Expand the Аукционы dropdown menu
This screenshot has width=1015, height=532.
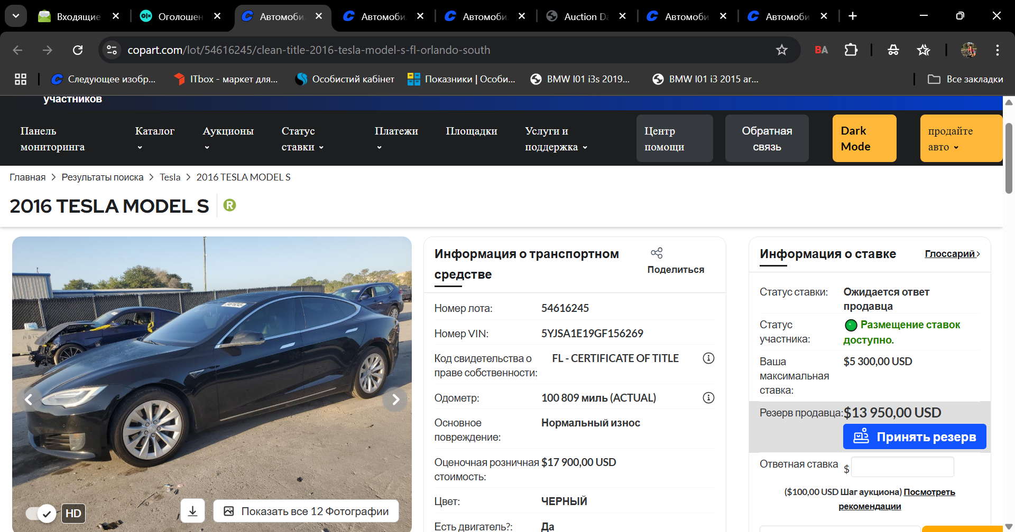[x=228, y=138]
